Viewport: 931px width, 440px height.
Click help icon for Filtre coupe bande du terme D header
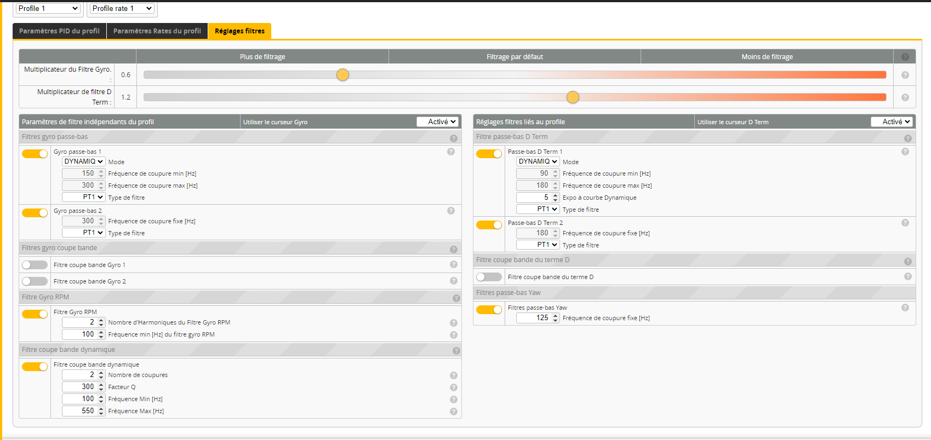pyautogui.click(x=907, y=262)
